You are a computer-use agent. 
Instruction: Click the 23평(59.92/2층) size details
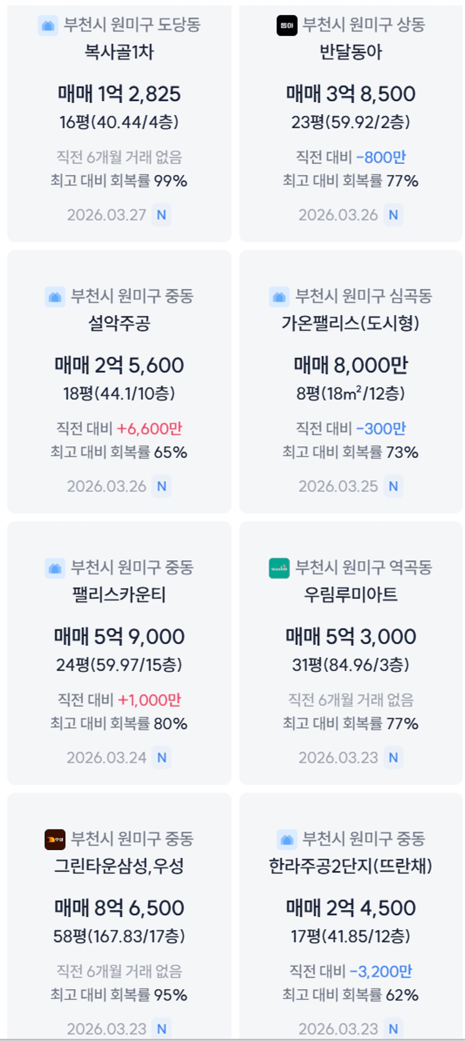351,122
